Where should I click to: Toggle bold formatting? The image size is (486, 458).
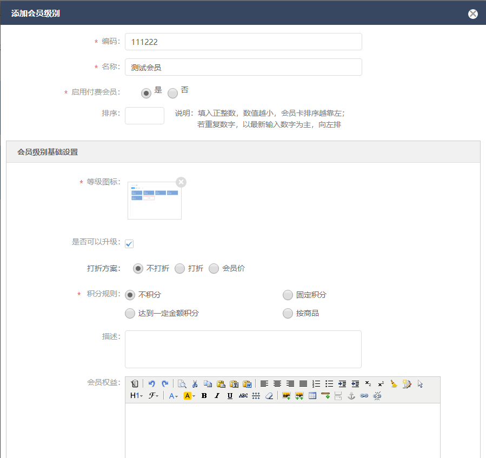click(204, 396)
